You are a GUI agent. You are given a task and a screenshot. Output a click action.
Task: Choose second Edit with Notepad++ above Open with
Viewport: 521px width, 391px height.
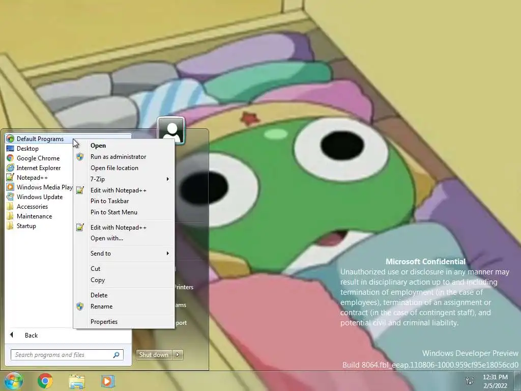coord(124,228)
